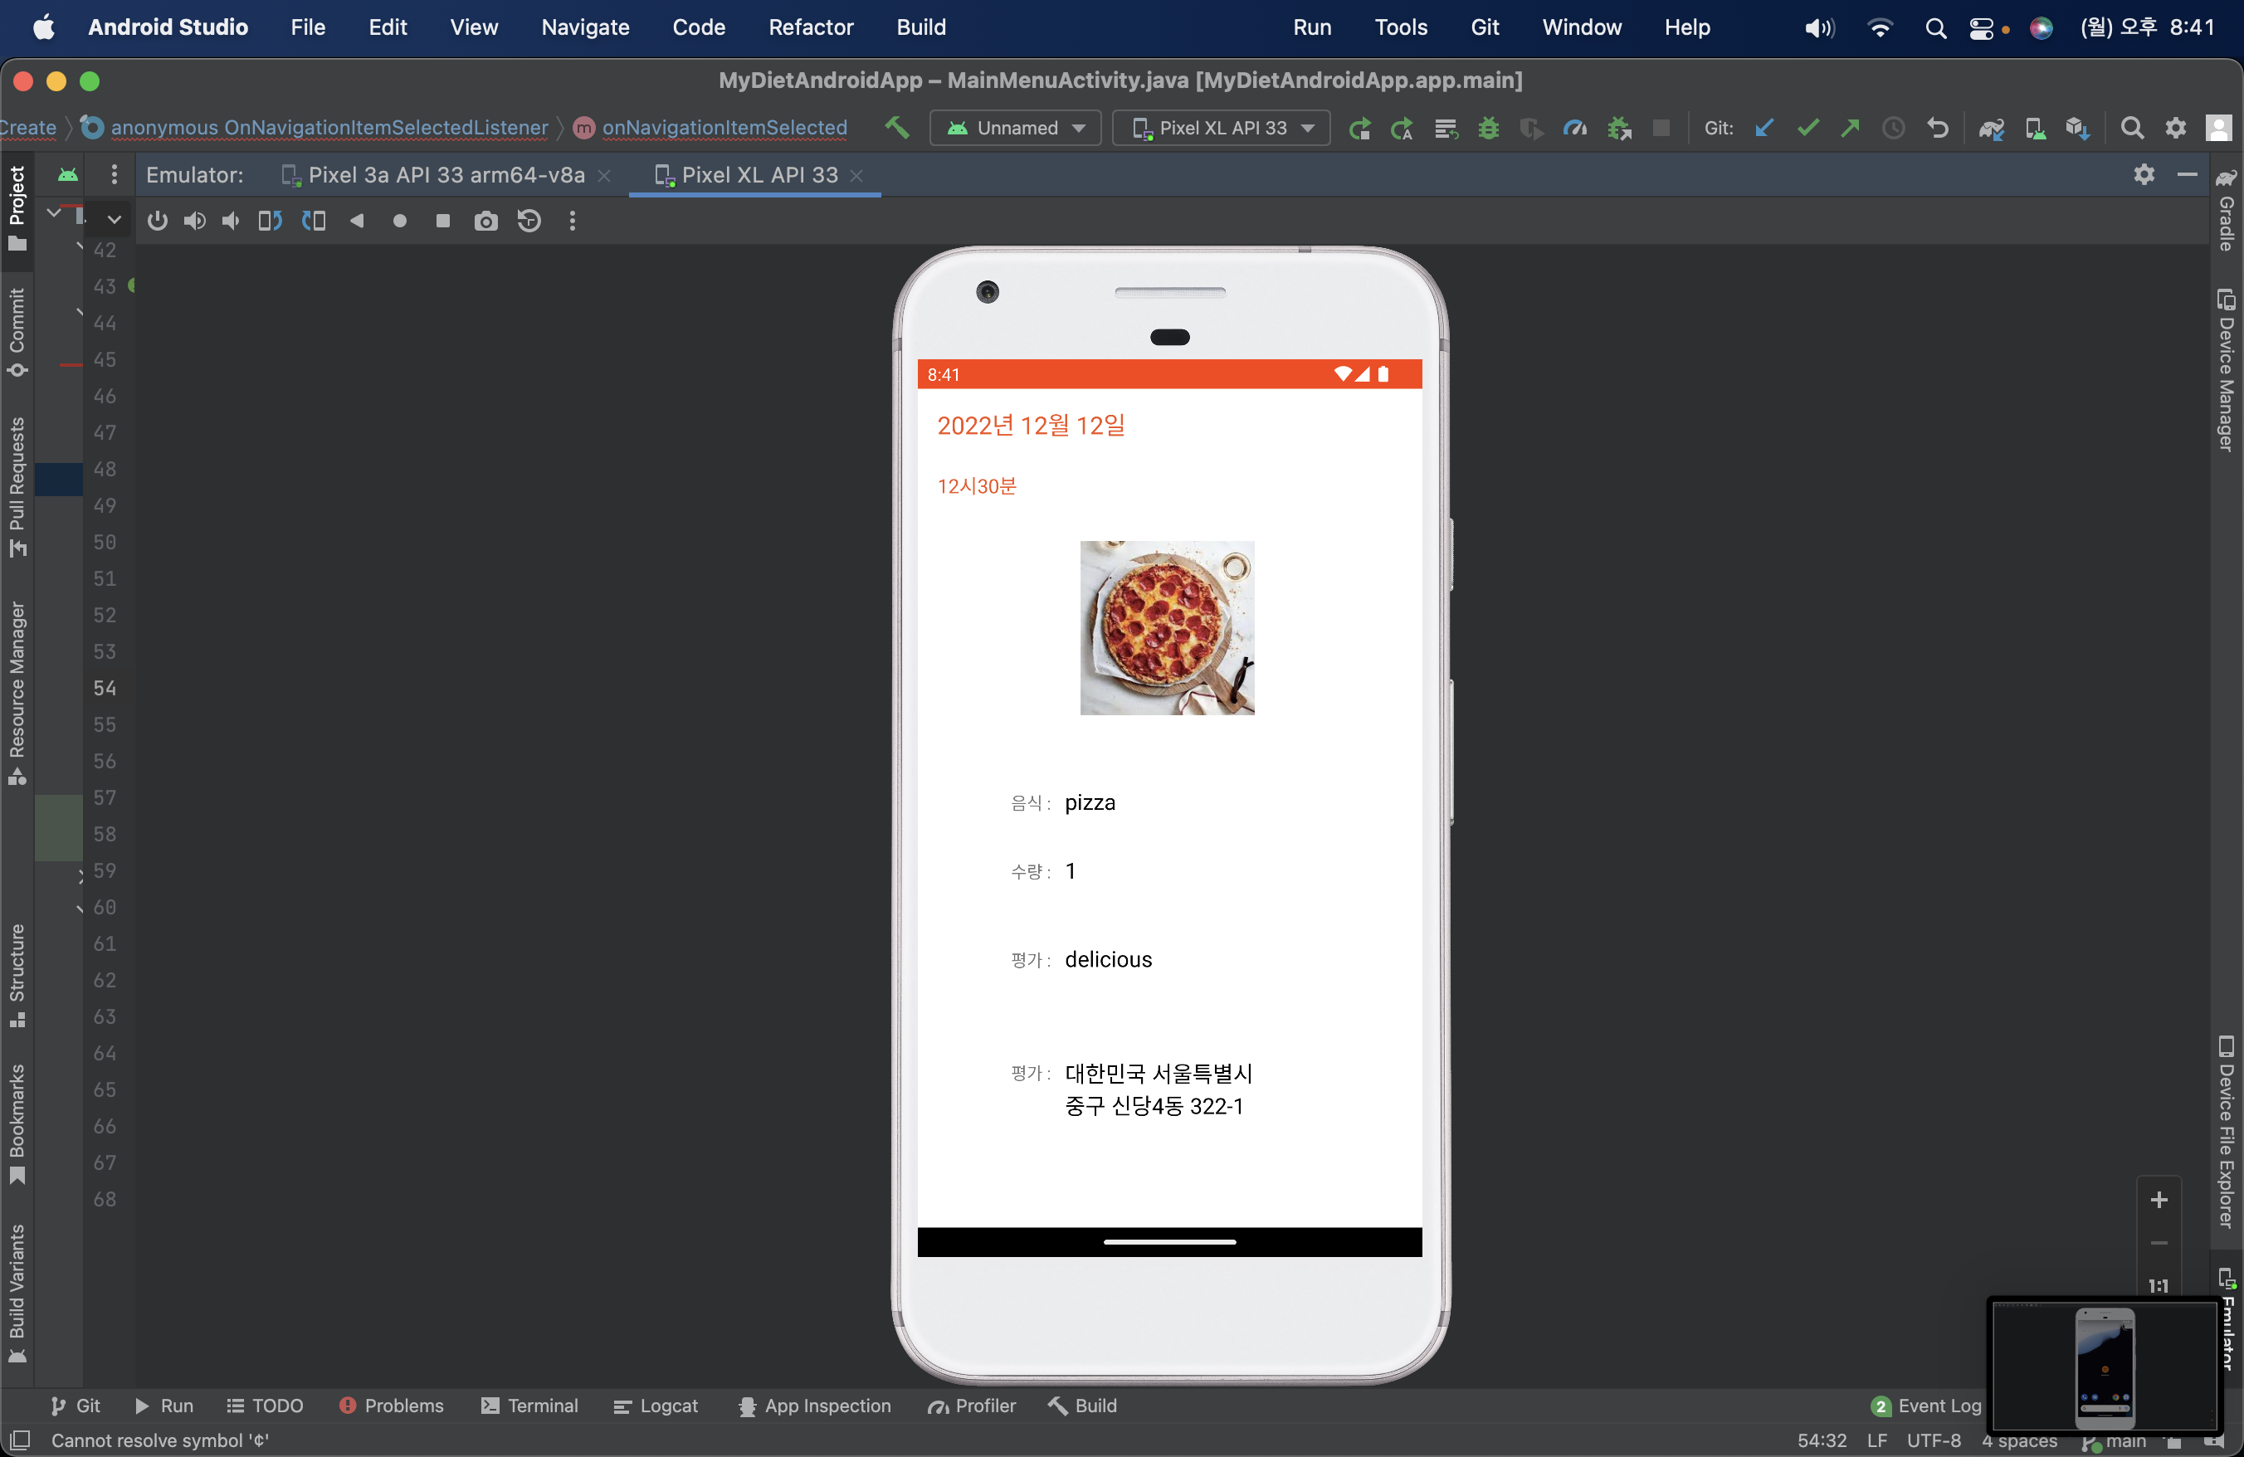2244x1457 pixels.
Task: Commit changes via the green Git checkmark icon
Action: [x=1807, y=128]
